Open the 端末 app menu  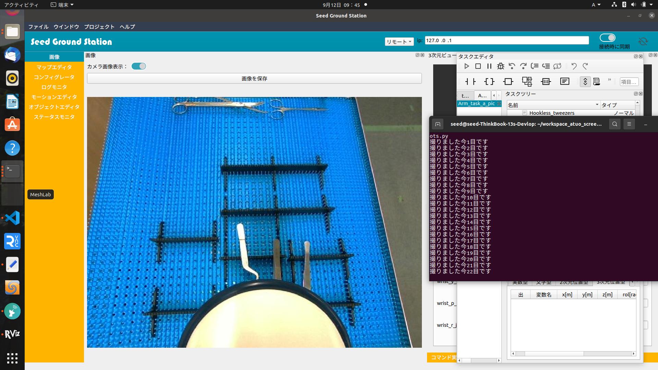pyautogui.click(x=62, y=5)
